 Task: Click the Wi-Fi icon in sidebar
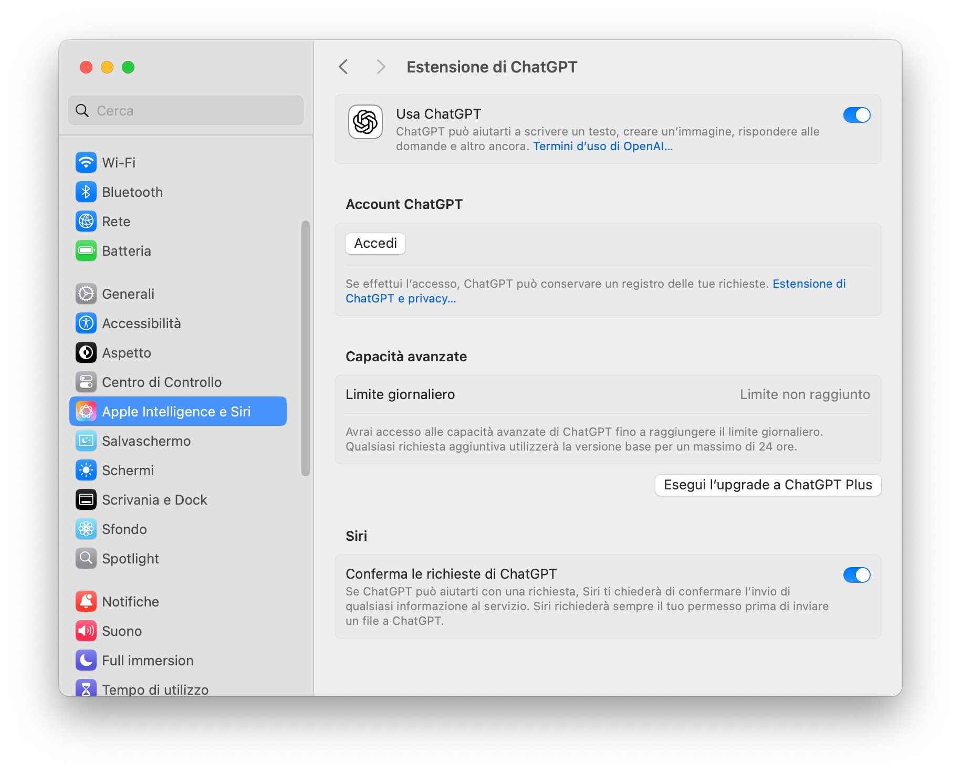pyautogui.click(x=86, y=163)
